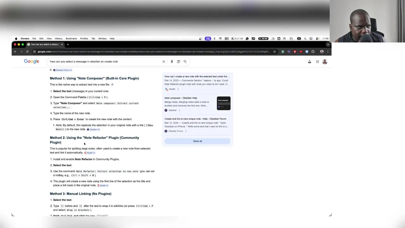This screenshot has width=405, height=228.
Task: Click the Google search input field
Action: click(104, 61)
